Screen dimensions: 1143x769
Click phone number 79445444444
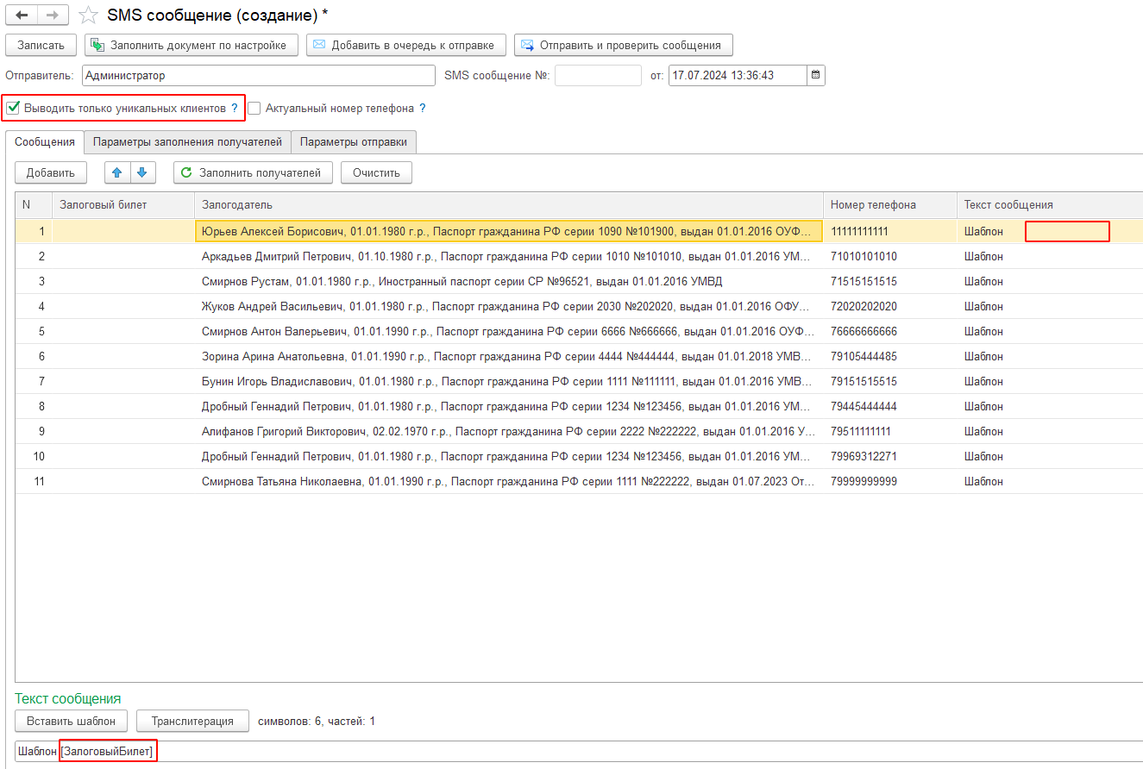[864, 406]
